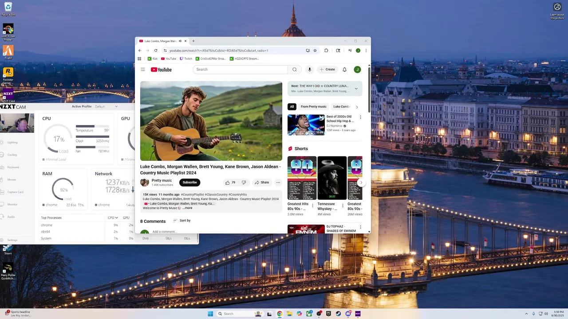Open Best of 2000s Hip Hop thumbnail
Image resolution: width=568 pixels, height=319 pixels.
pos(306,125)
